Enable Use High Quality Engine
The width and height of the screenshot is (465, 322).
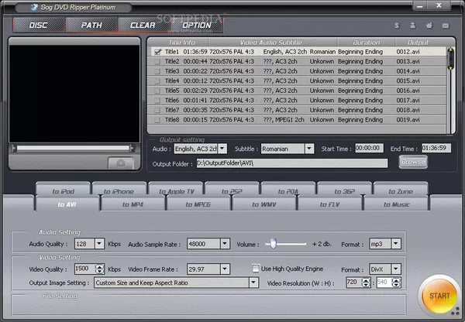pos(256,269)
